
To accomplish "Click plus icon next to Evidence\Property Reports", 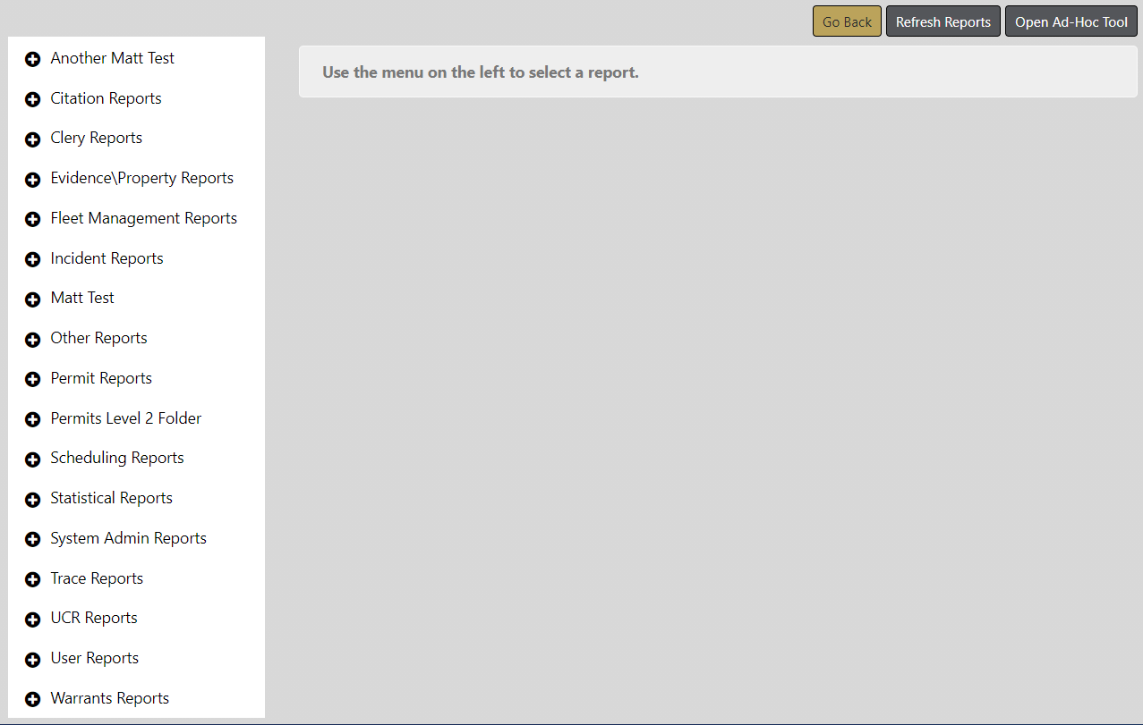I will 33,180.
